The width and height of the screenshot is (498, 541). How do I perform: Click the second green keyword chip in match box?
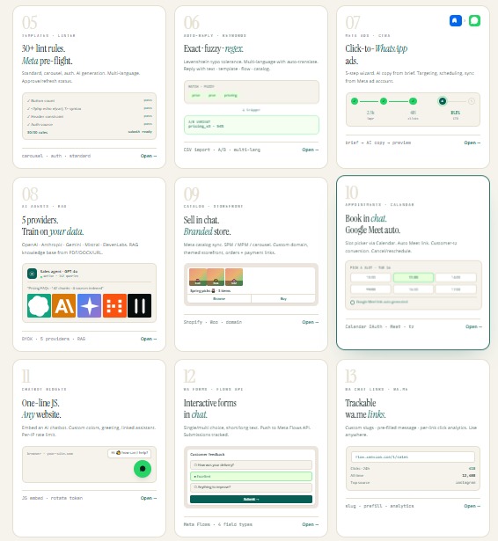212,96
